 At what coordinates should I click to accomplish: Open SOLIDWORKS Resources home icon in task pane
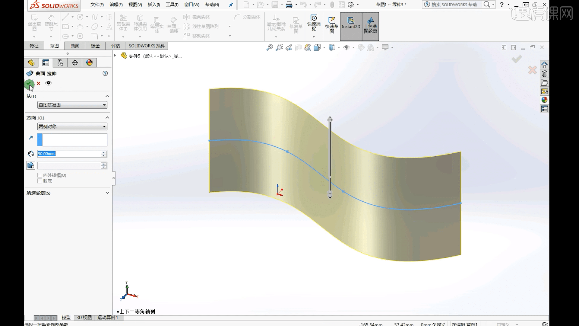pyautogui.click(x=544, y=65)
